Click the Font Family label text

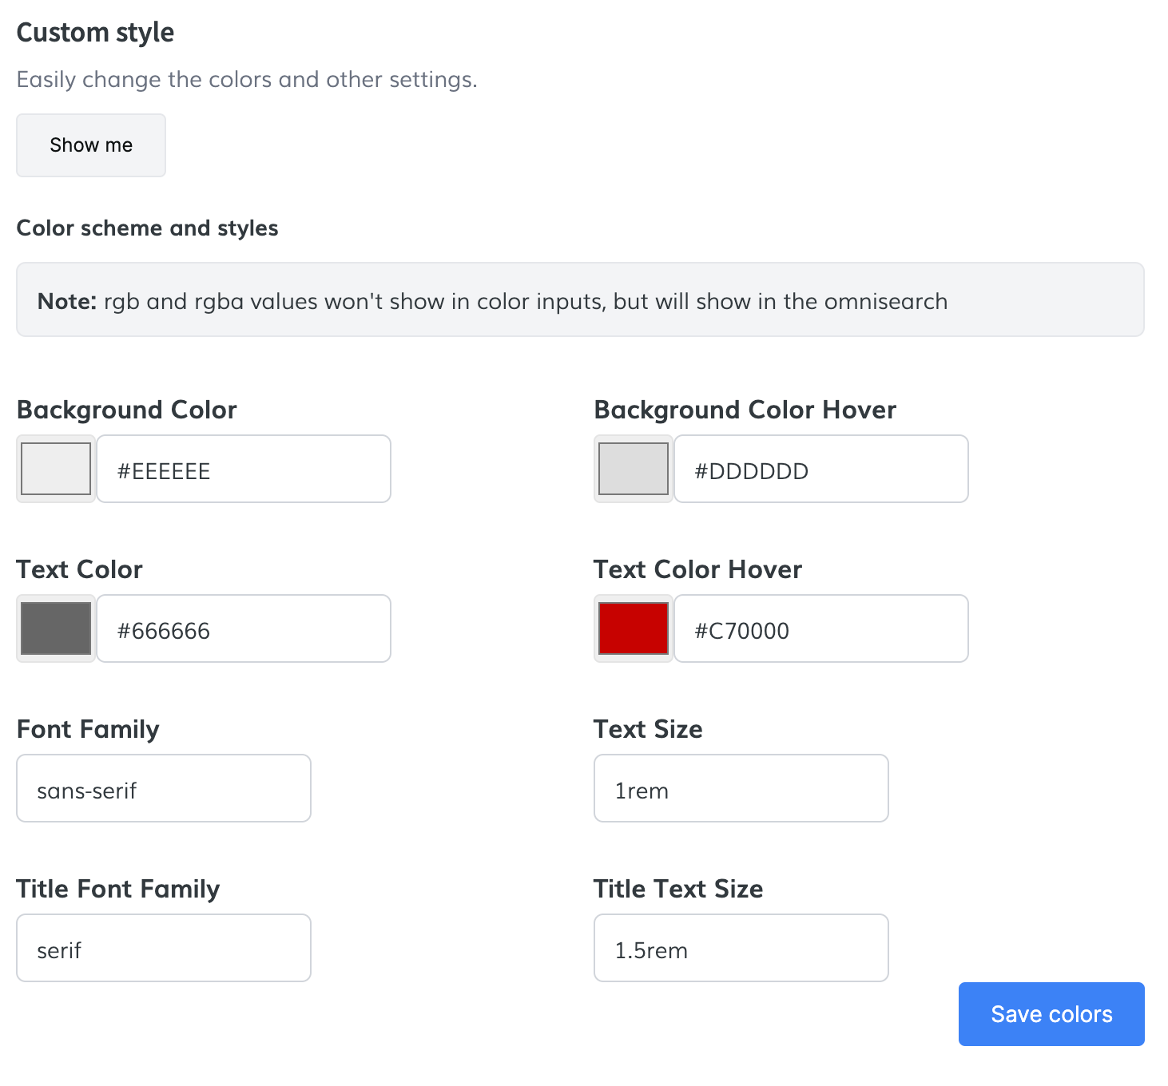[x=88, y=729]
